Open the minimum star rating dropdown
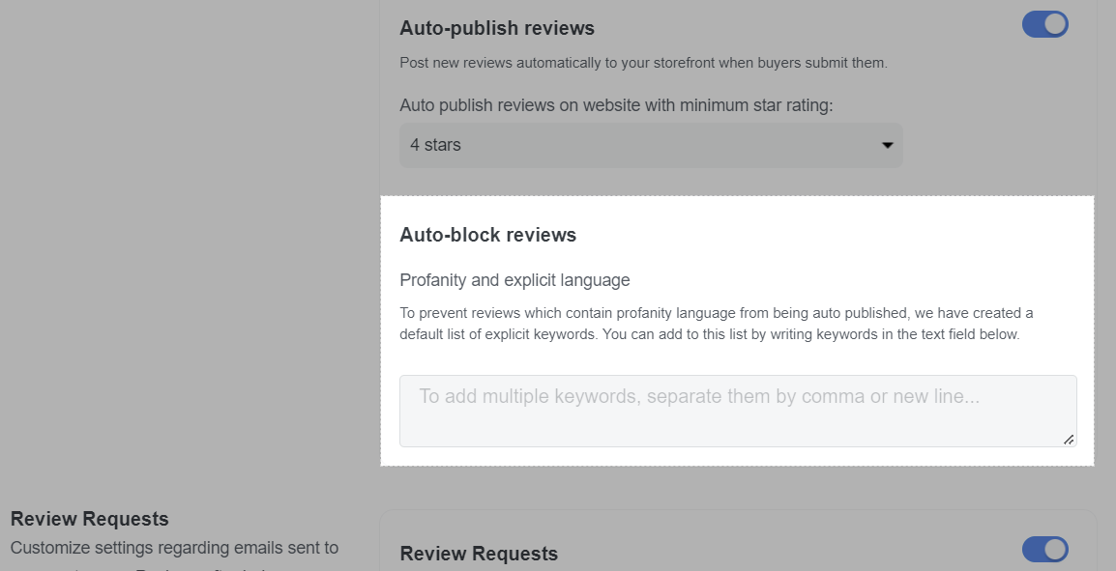This screenshot has height=571, width=1116. pyautogui.click(x=651, y=145)
